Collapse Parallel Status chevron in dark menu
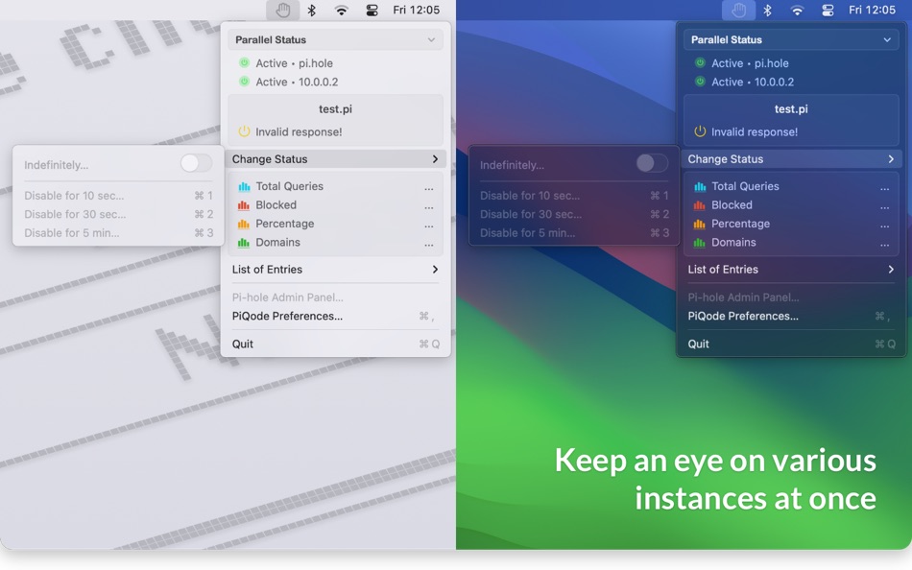This screenshot has height=570, width=912. click(x=887, y=39)
